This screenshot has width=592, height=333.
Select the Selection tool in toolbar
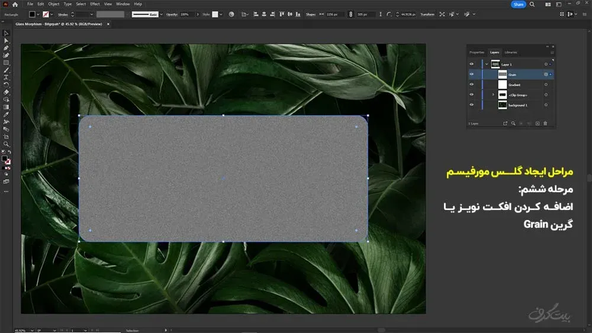coord(6,34)
